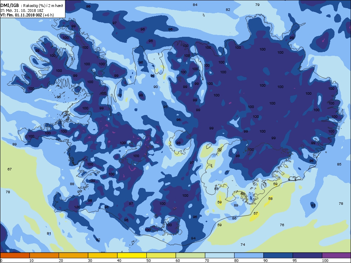
Task: Pick the 60–70 light green legend swatch
Action: [x=191, y=255]
